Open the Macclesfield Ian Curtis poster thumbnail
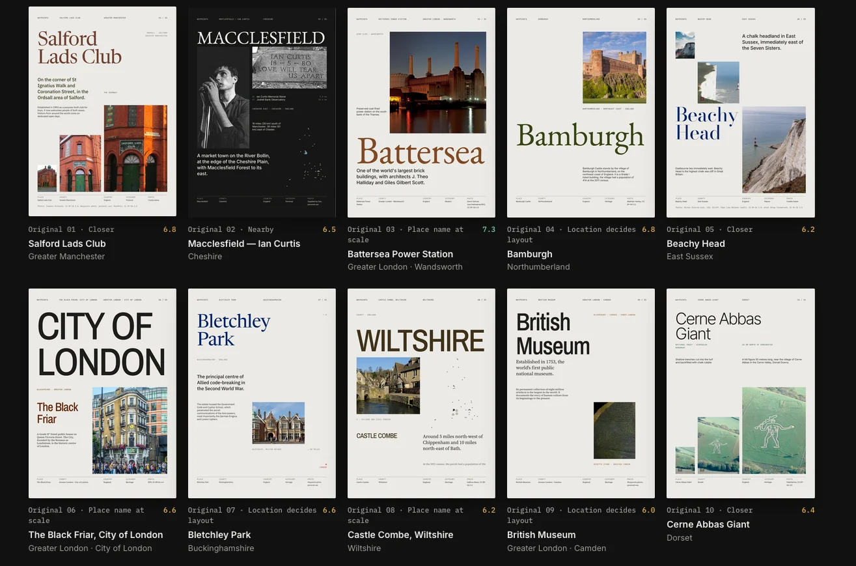Viewport: 856px width, 566px height. tap(262, 112)
